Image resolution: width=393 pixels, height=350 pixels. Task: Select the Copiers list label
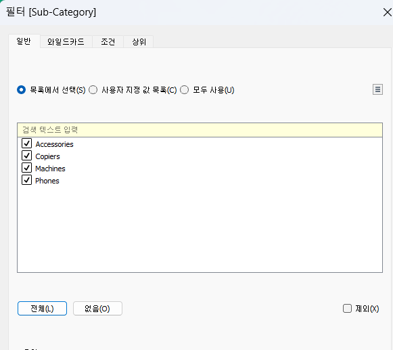[47, 156]
